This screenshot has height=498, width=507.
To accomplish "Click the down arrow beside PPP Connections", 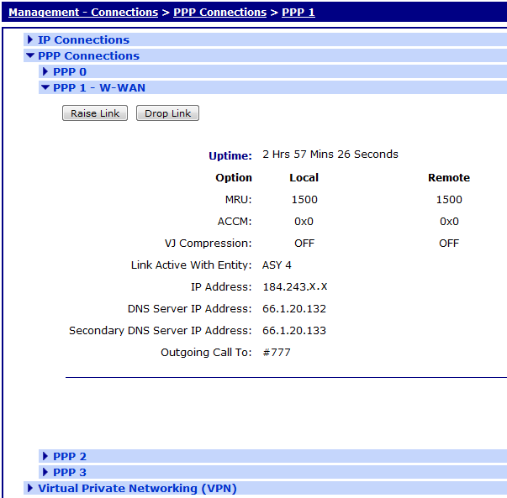I will pyautogui.click(x=30, y=56).
